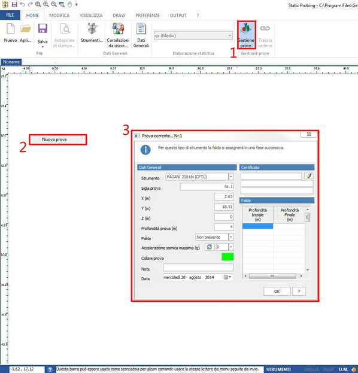The width and height of the screenshot is (358, 373).
Task: Click the broom icon in Certificato section
Action: tap(308, 176)
